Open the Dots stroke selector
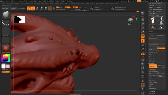Screen dimensions: 168x95 [x=6, y=23]
